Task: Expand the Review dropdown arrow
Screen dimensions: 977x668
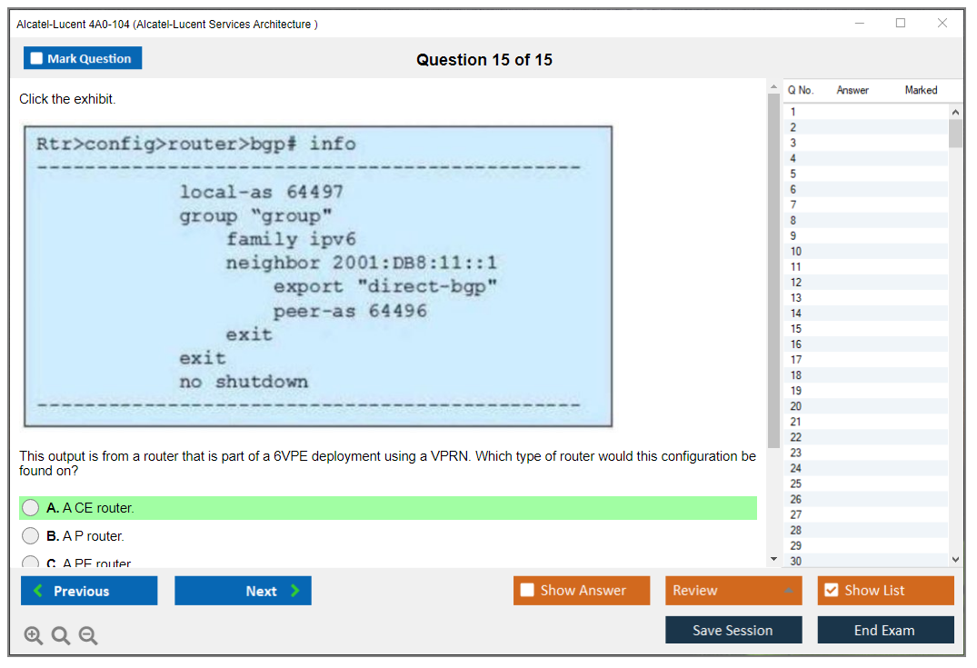Action: [x=788, y=591]
